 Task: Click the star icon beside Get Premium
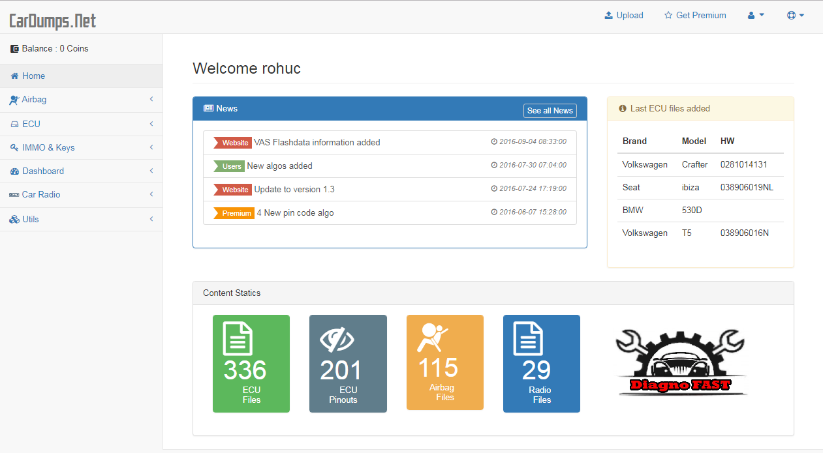(668, 15)
